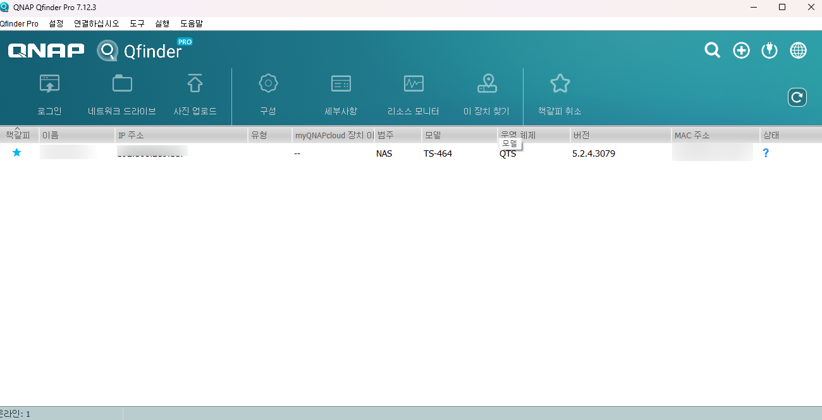The height and width of the screenshot is (420, 822).
Task: Click 이 장치 찾기 locate device icon
Action: [x=486, y=83]
